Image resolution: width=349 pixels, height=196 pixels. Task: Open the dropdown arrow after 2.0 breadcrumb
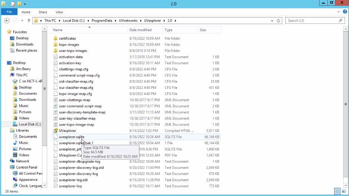(176, 20)
